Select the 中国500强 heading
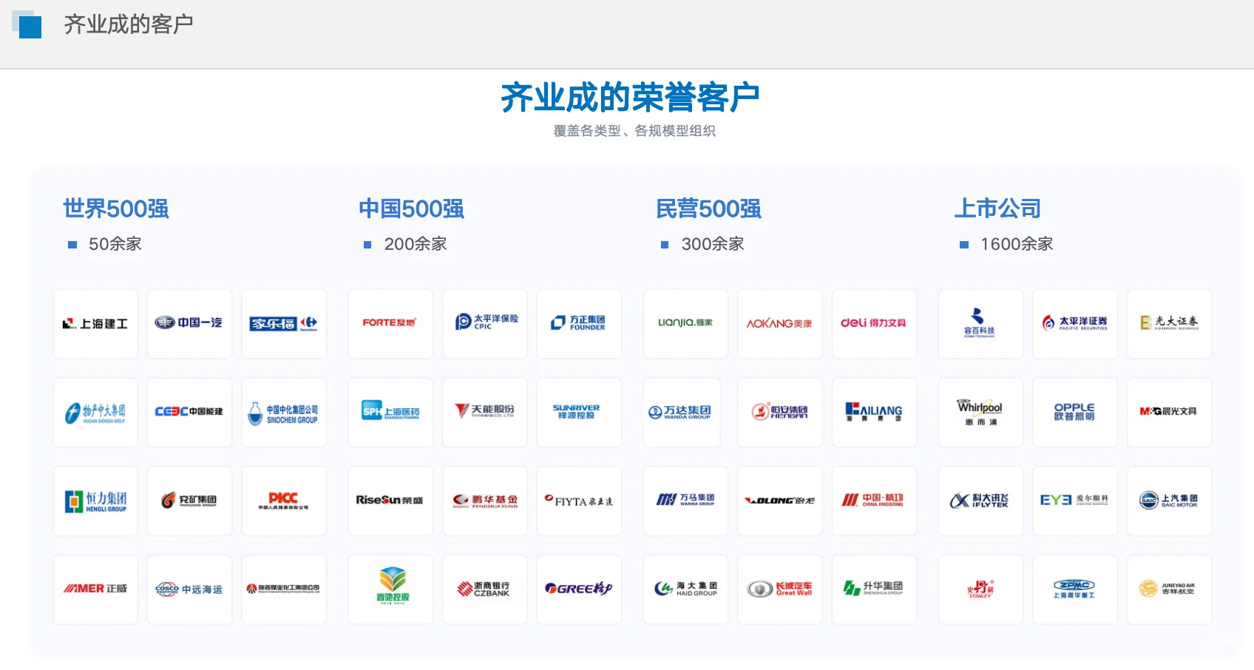 coord(412,209)
